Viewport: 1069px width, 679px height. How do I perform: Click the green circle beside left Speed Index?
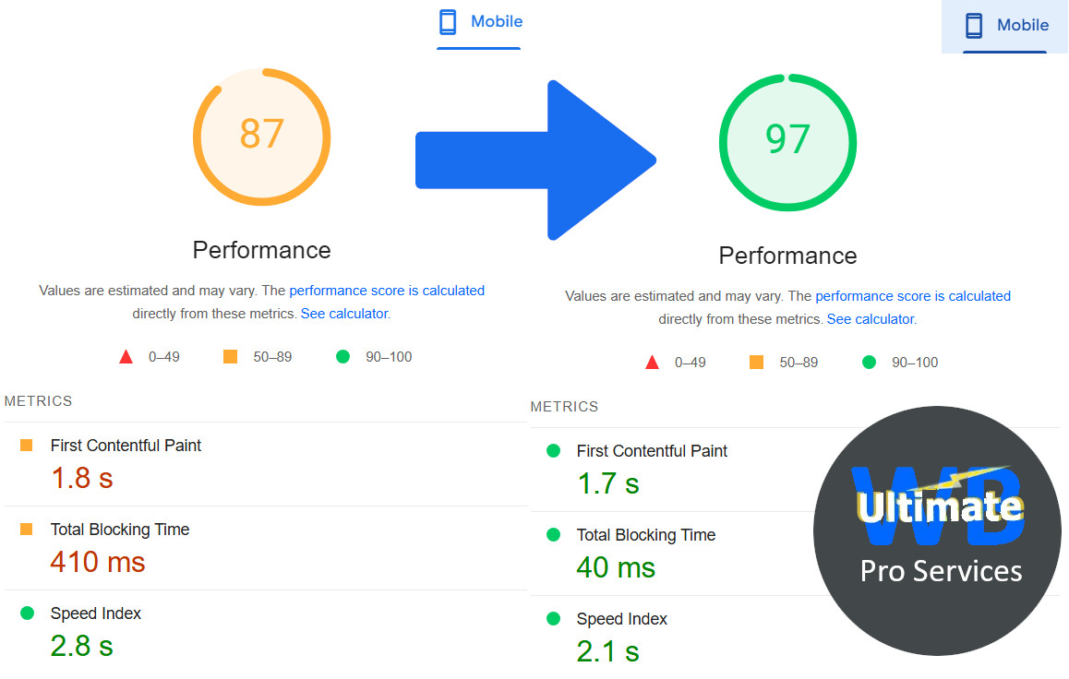27,613
